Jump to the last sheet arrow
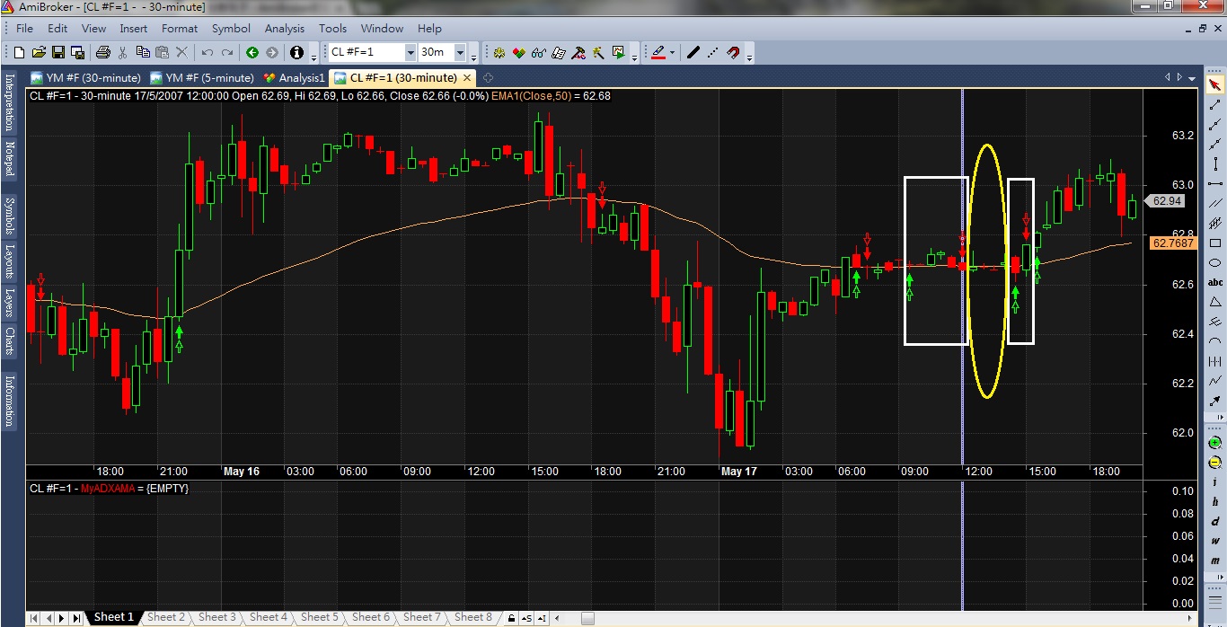 (76, 618)
